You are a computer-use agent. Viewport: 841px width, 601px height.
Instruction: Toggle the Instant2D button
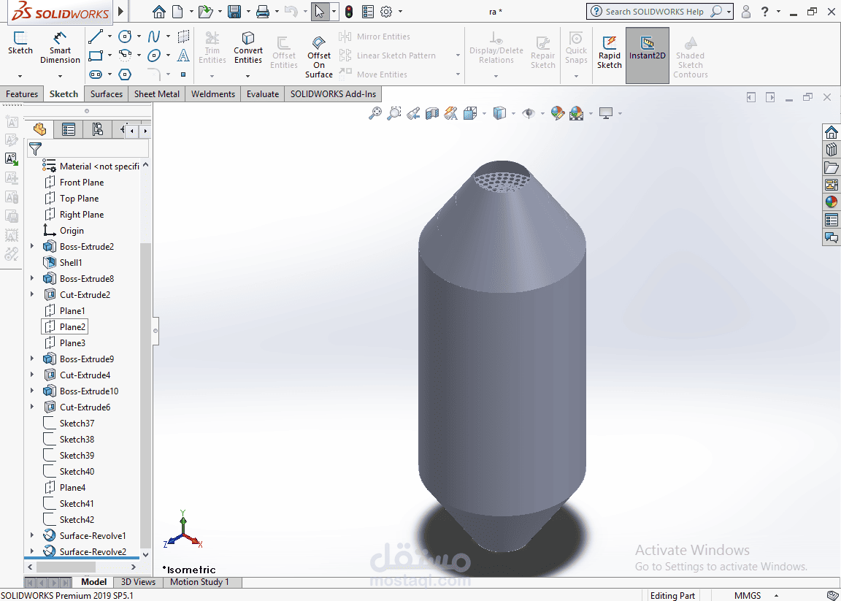pyautogui.click(x=648, y=55)
